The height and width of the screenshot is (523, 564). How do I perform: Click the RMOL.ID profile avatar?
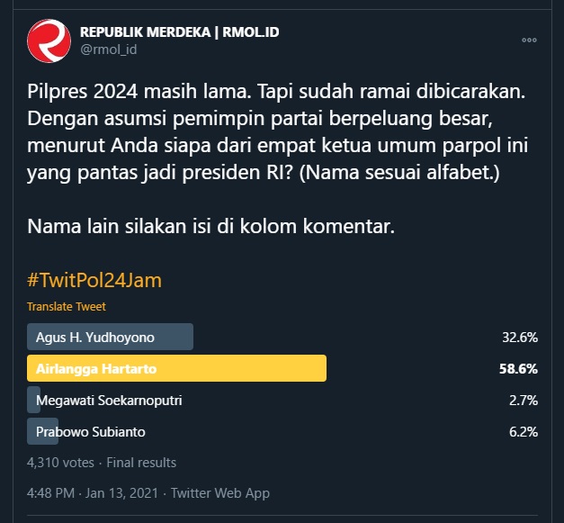tap(49, 41)
